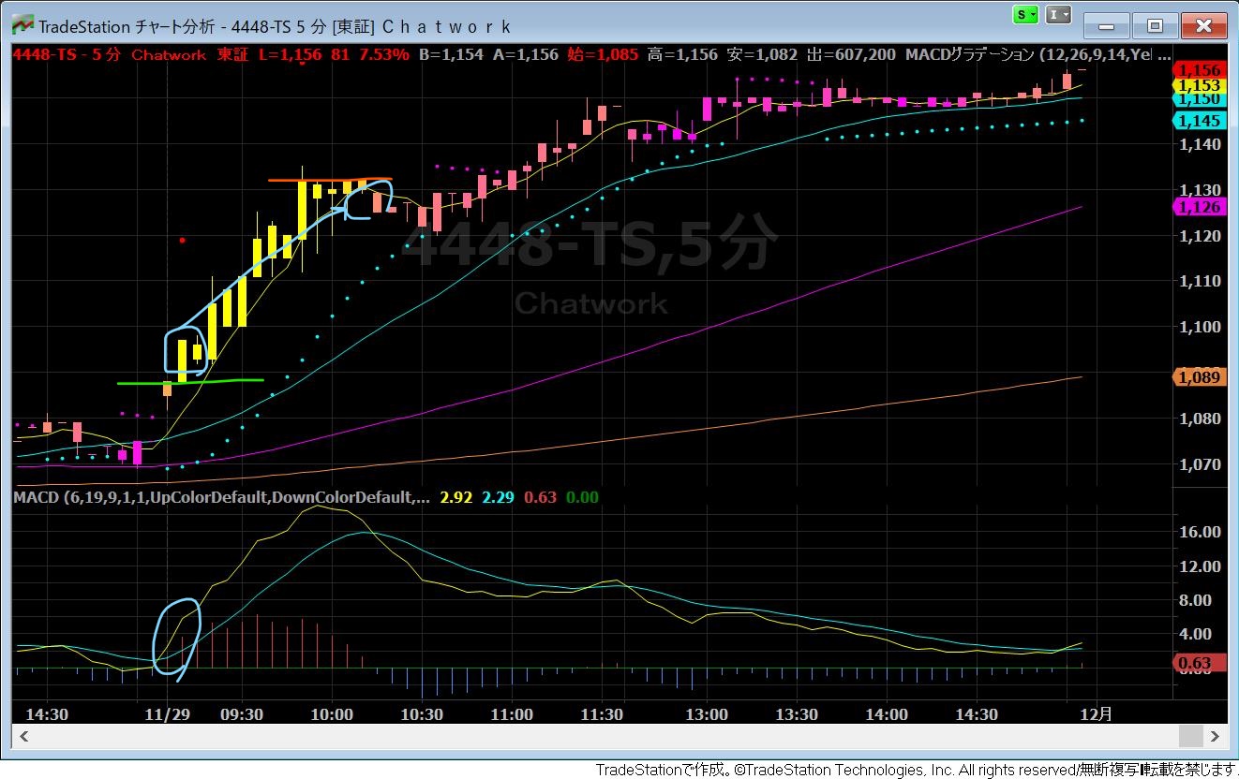
Task: Click the '14:00' time axis label
Action: 887,714
